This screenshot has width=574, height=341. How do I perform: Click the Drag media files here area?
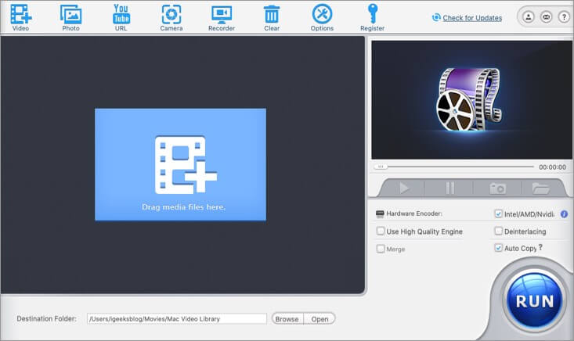[x=180, y=164]
